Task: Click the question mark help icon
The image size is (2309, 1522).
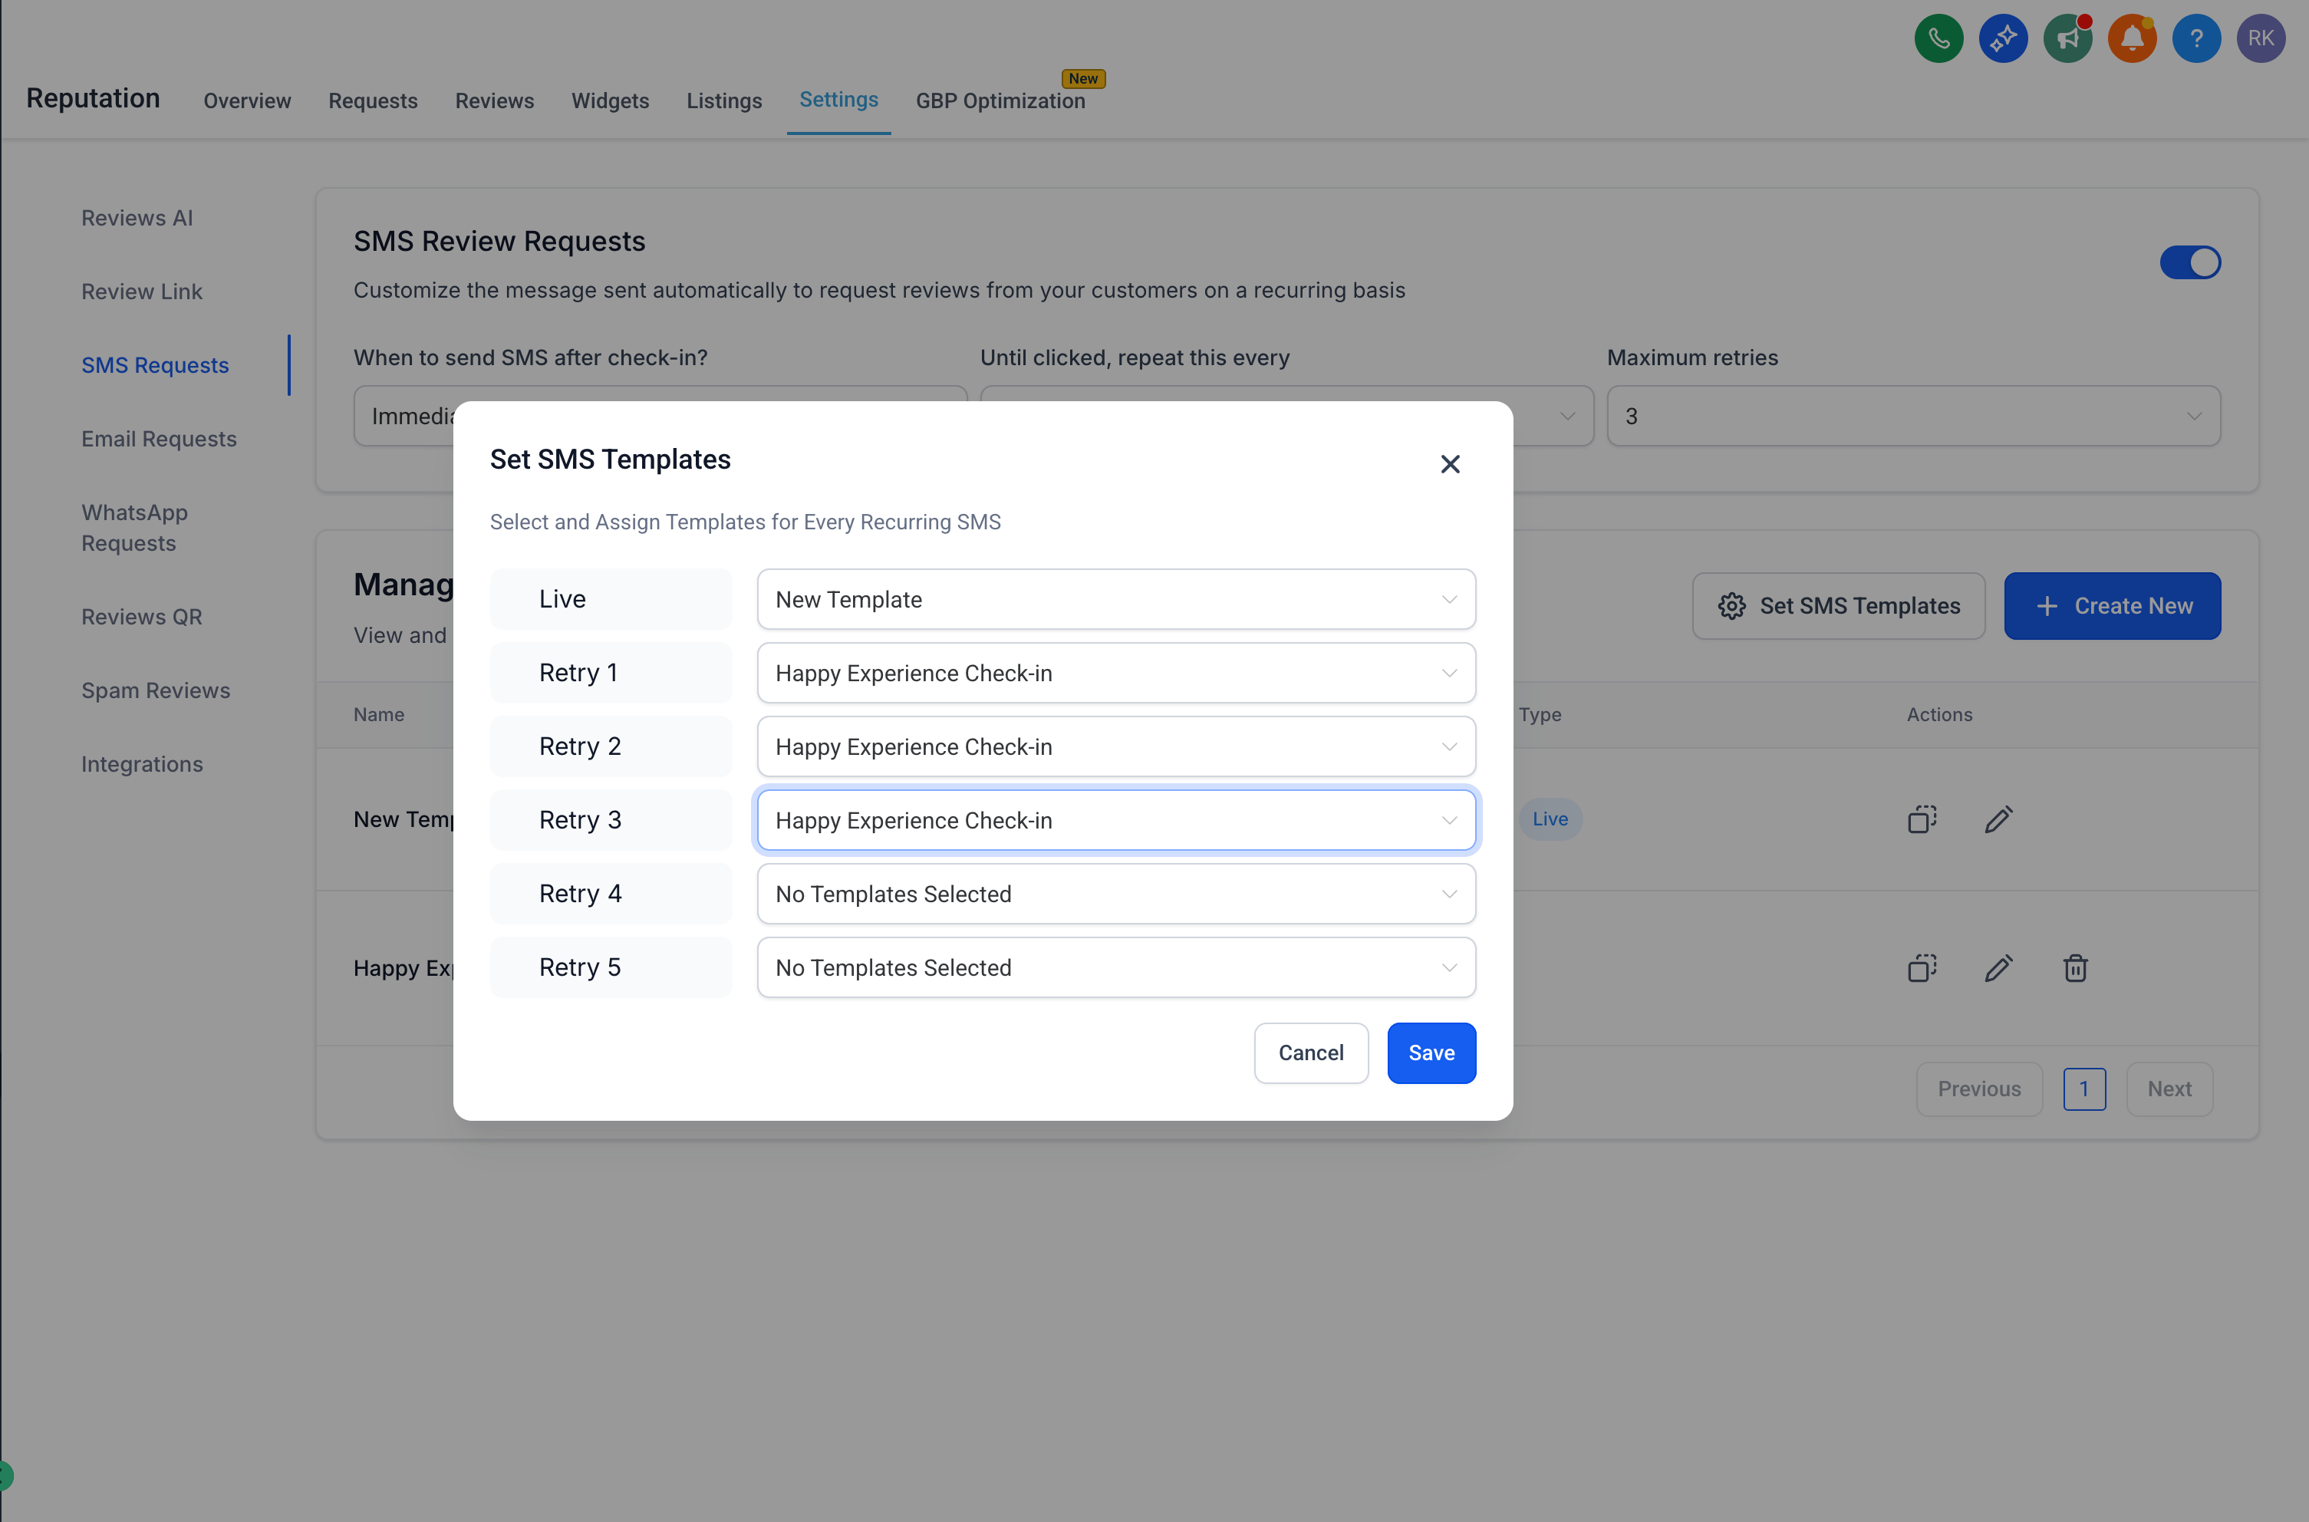Action: (x=2195, y=39)
